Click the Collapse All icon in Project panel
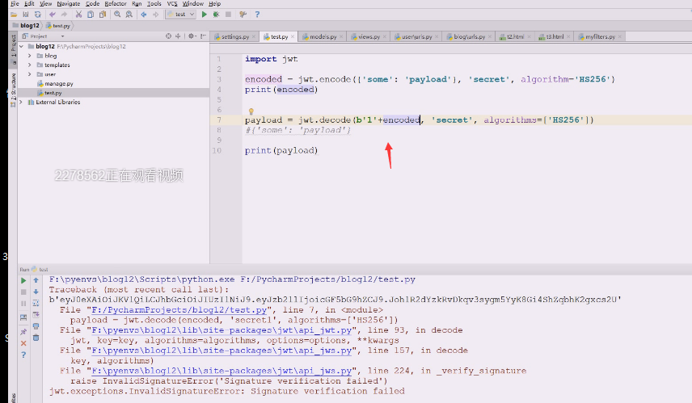Viewport: 692px width, 403px height. coord(178,36)
